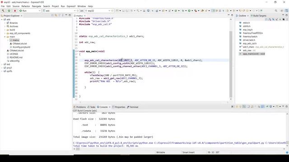Minimize the Project Explorer view
Viewport: 289px width, 162px height.
(66, 15)
